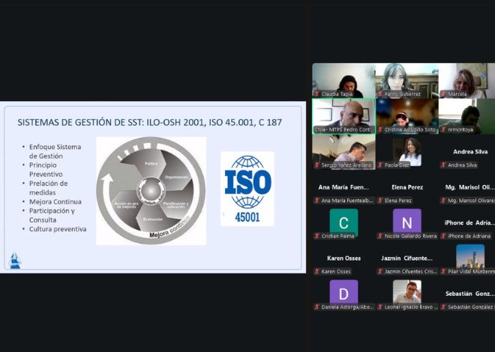This screenshot has width=495, height=352.
Task: Click Pilar Vidal's city skyline picture
Action: coord(469,256)
